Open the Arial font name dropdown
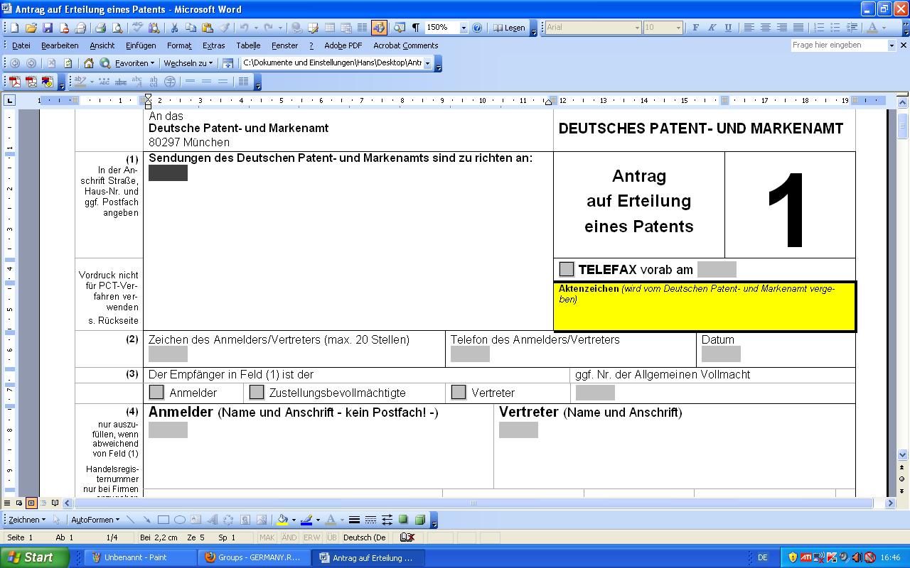Screen dimensions: 910x568 tap(636, 28)
